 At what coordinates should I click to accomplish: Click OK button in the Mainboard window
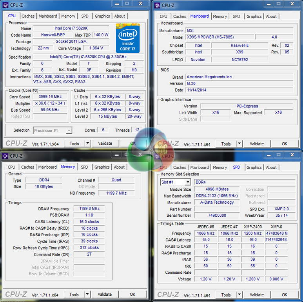[x=285, y=144]
